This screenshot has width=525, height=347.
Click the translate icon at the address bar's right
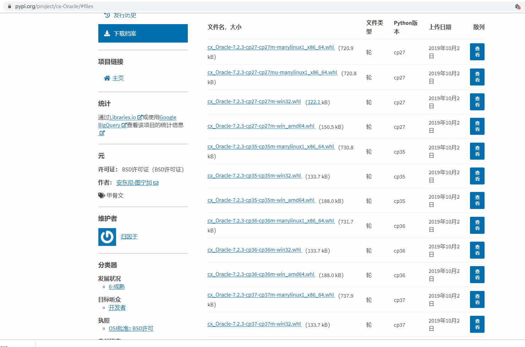coord(518,6)
